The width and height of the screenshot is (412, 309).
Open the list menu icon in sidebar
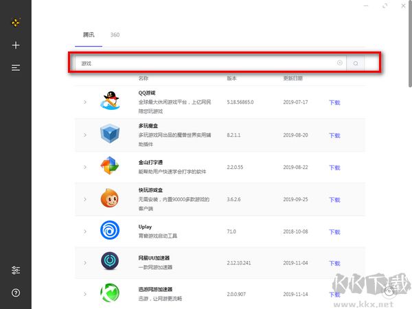[16, 68]
